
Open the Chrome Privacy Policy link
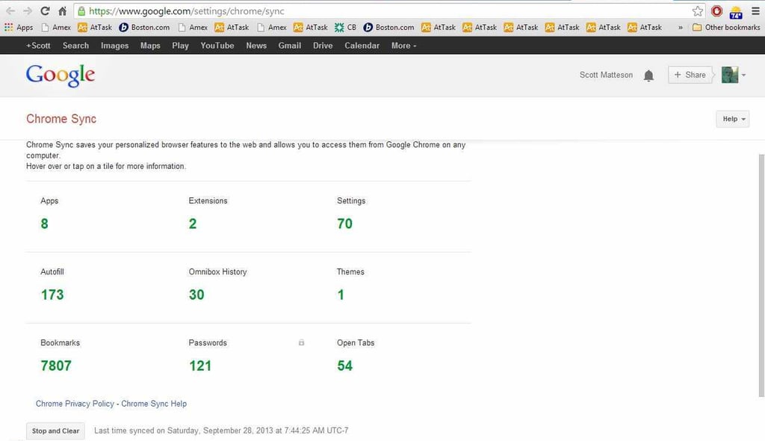75,404
